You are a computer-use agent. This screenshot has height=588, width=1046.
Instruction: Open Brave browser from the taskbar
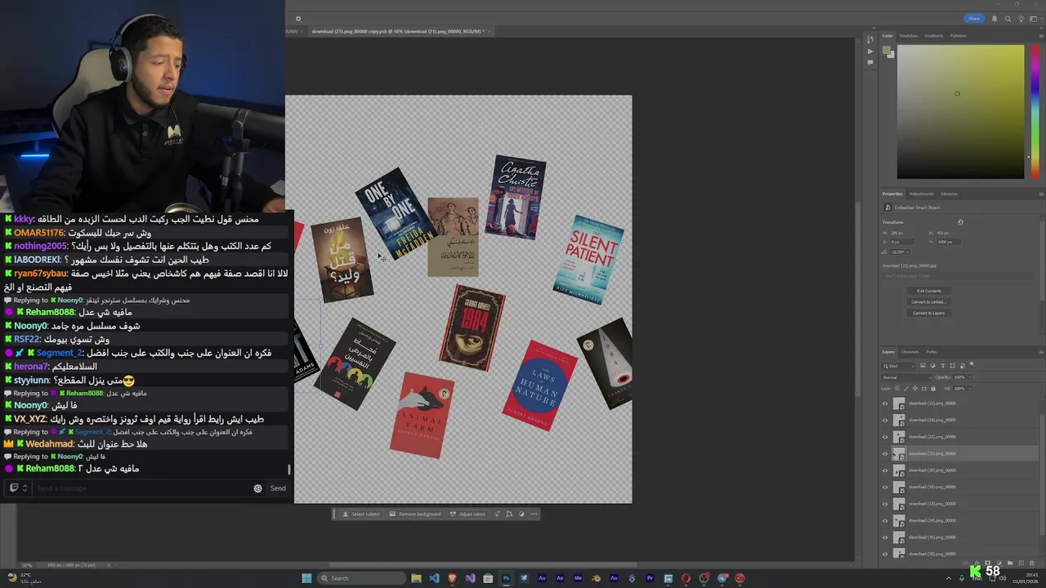tap(452, 578)
